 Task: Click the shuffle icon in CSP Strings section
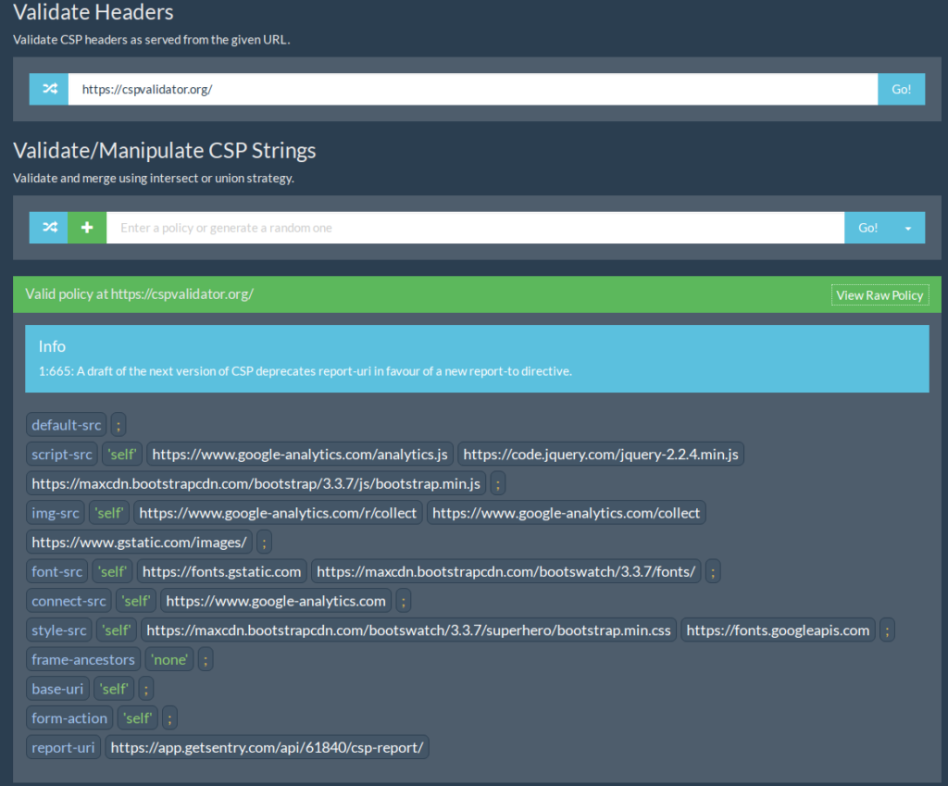[48, 227]
